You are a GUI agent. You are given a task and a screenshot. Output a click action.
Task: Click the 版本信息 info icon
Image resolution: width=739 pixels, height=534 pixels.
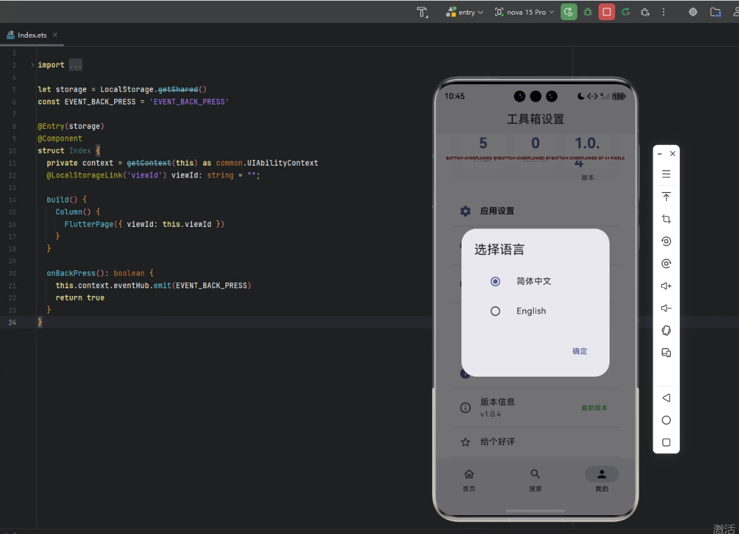point(465,407)
